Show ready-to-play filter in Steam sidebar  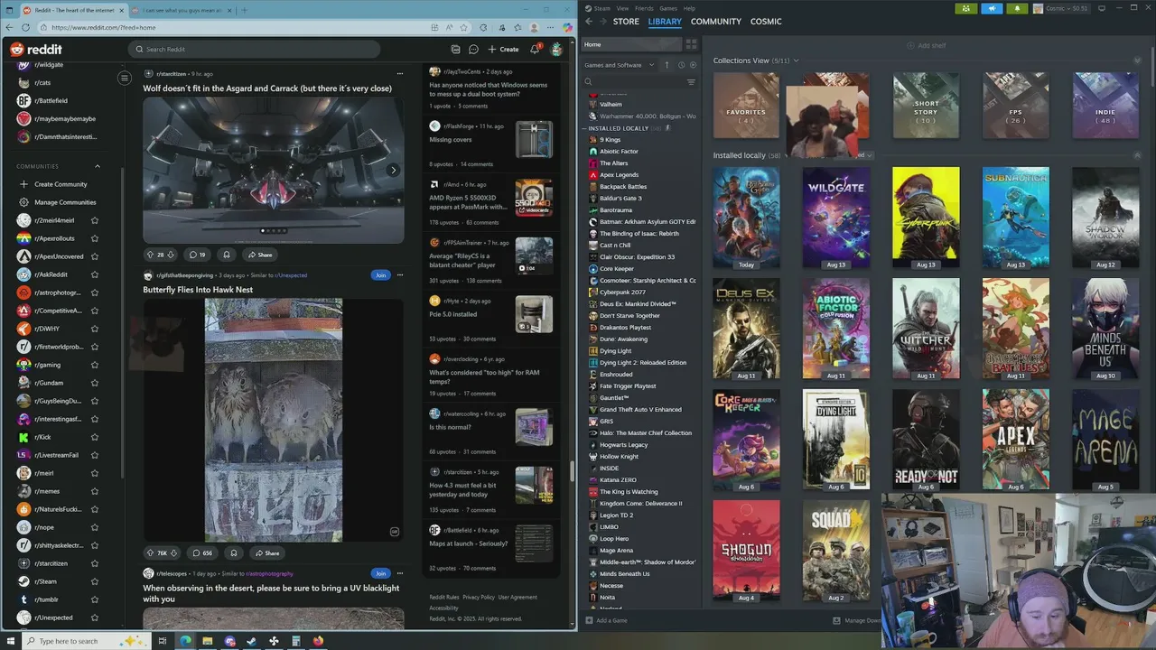pyautogui.click(x=694, y=65)
